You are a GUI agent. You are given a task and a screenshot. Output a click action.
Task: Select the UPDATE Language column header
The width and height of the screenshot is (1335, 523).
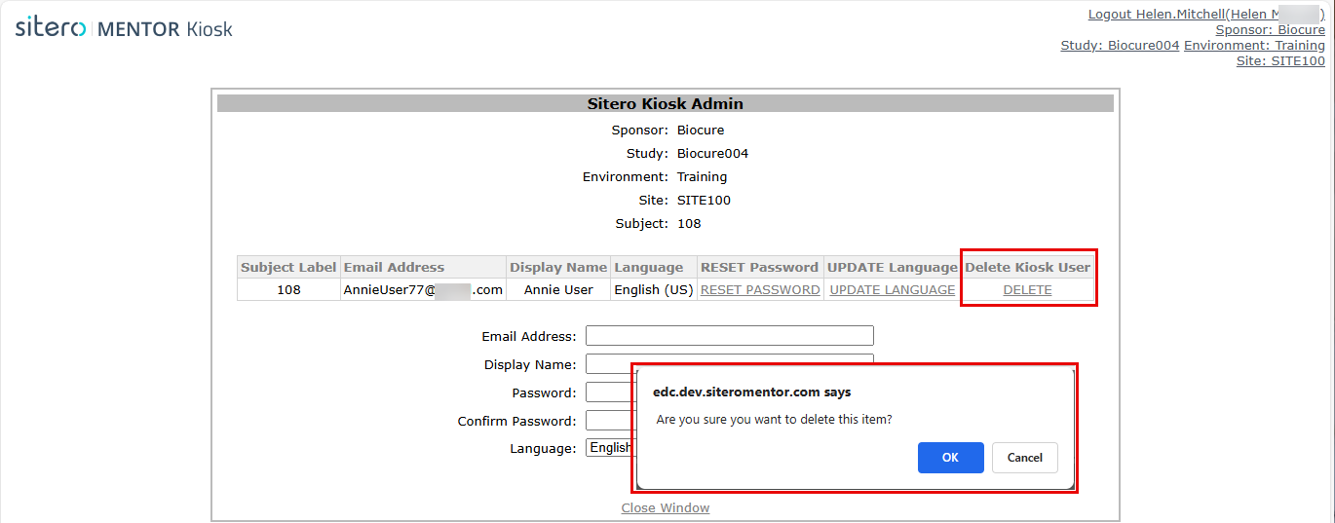tap(893, 267)
